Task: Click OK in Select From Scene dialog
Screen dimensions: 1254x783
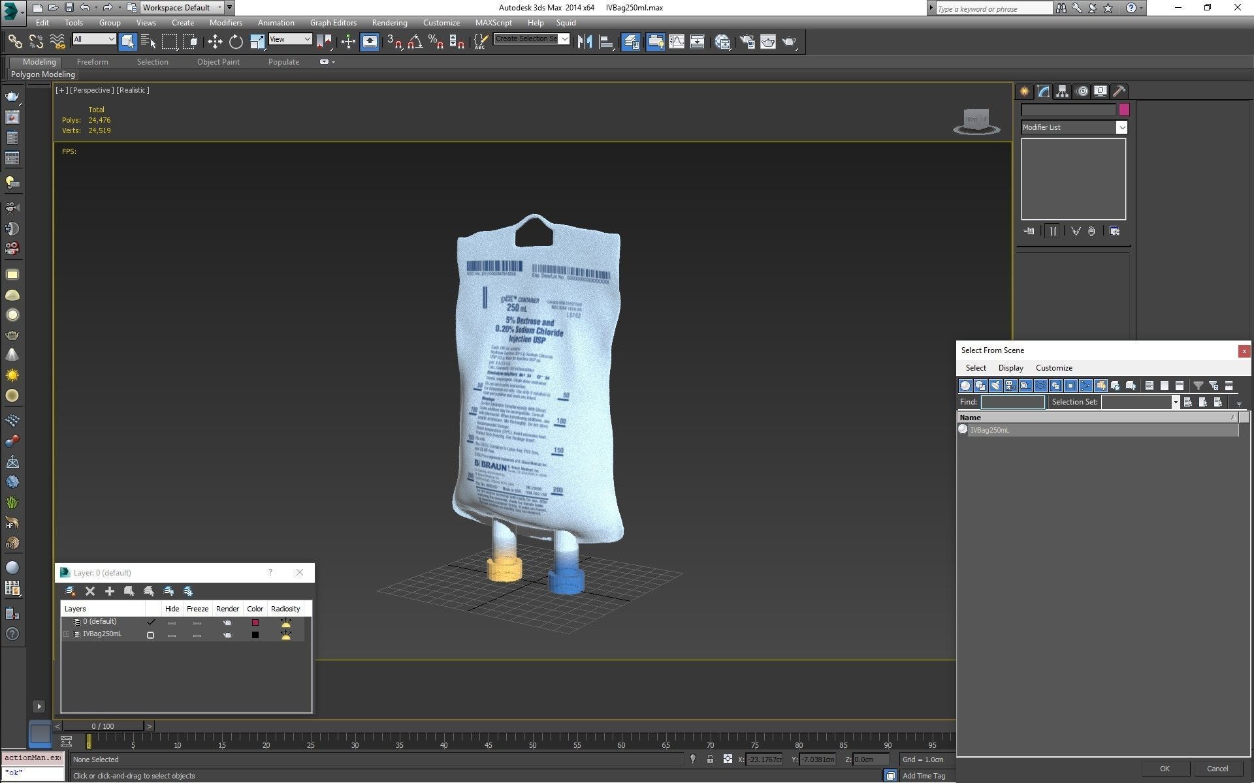Action: click(x=1165, y=769)
